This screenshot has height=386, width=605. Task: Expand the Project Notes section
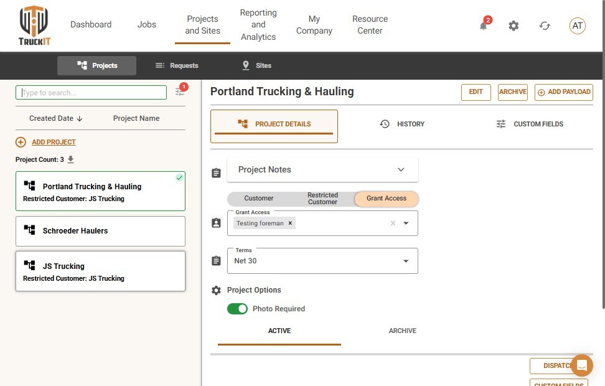(322, 169)
